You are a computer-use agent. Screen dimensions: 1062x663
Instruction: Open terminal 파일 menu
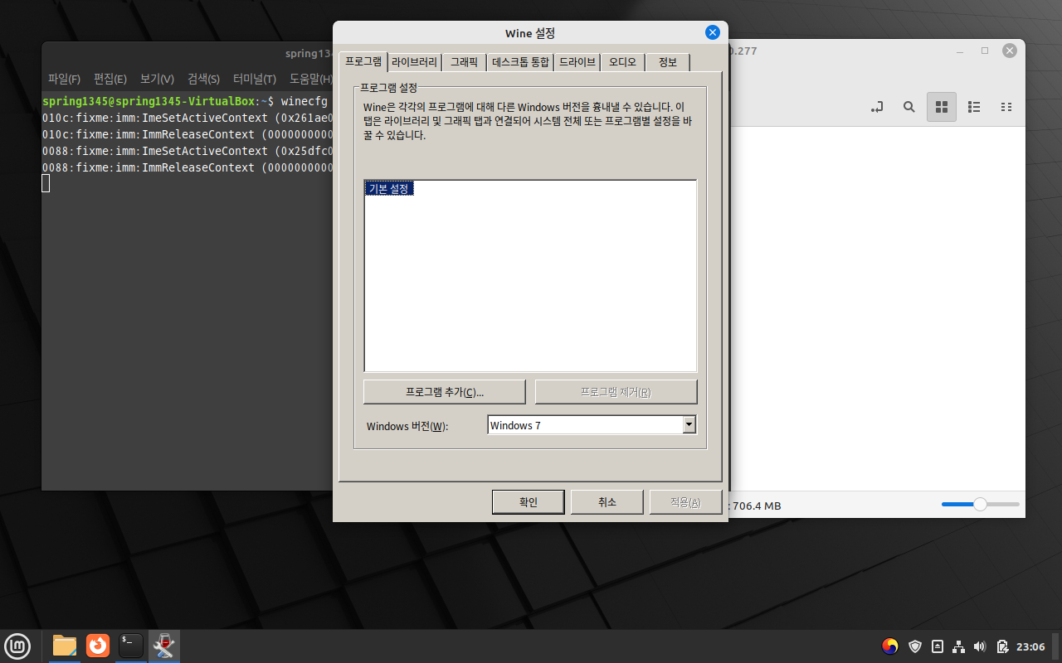[64, 79]
